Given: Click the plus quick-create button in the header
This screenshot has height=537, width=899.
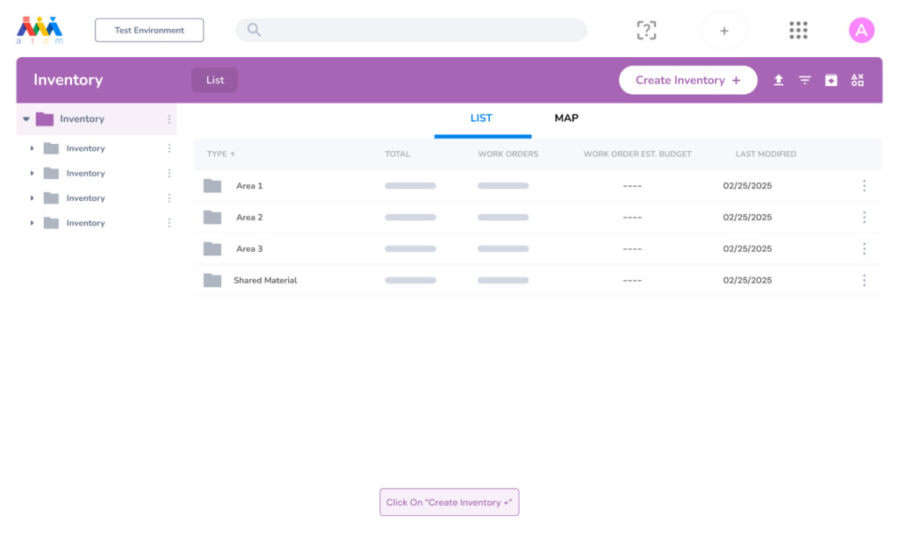Looking at the screenshot, I should 723,30.
